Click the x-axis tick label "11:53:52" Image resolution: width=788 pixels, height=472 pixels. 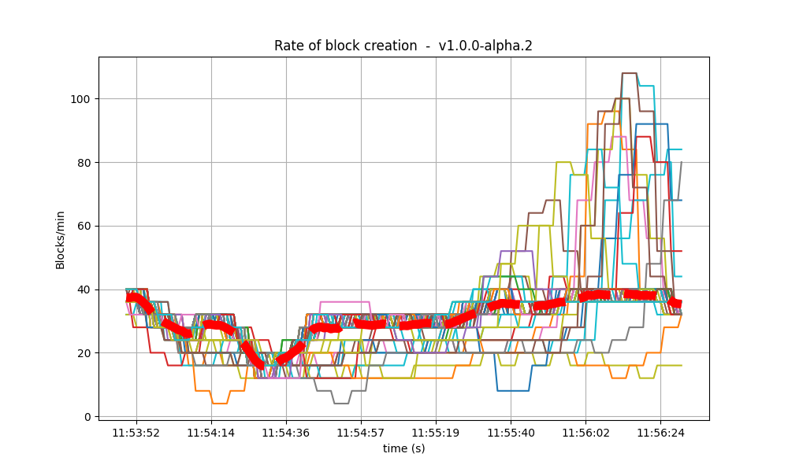coord(136,433)
